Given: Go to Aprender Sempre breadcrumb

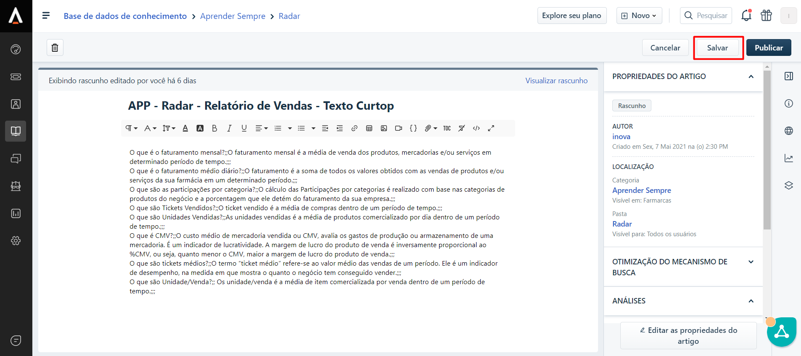Looking at the screenshot, I should coord(232,16).
